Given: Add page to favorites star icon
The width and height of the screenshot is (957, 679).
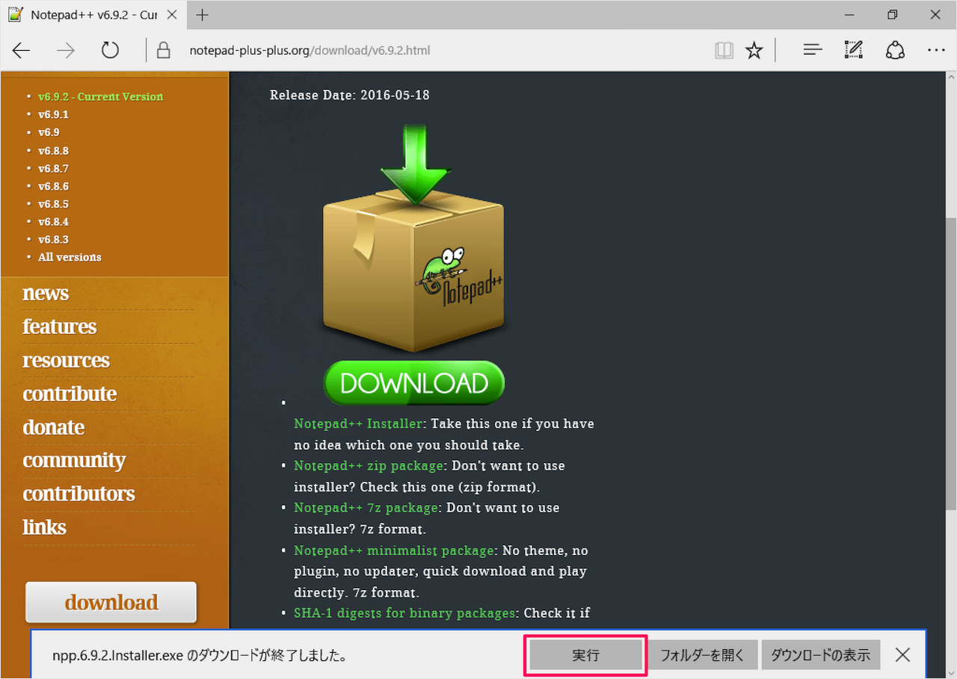Looking at the screenshot, I should pyautogui.click(x=754, y=50).
